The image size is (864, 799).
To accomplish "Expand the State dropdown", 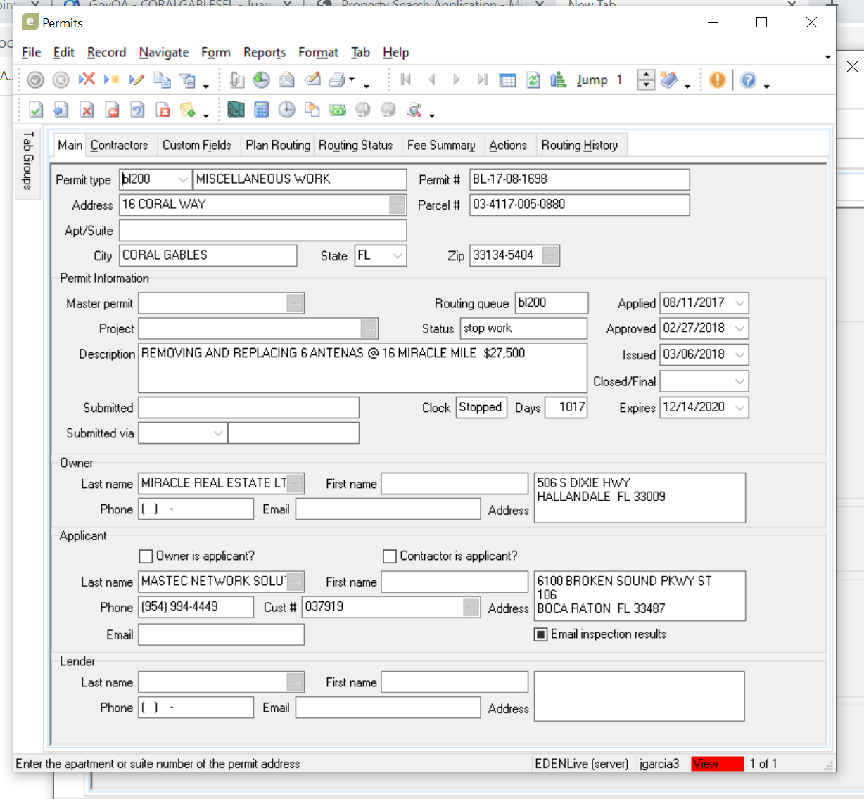I will (398, 256).
